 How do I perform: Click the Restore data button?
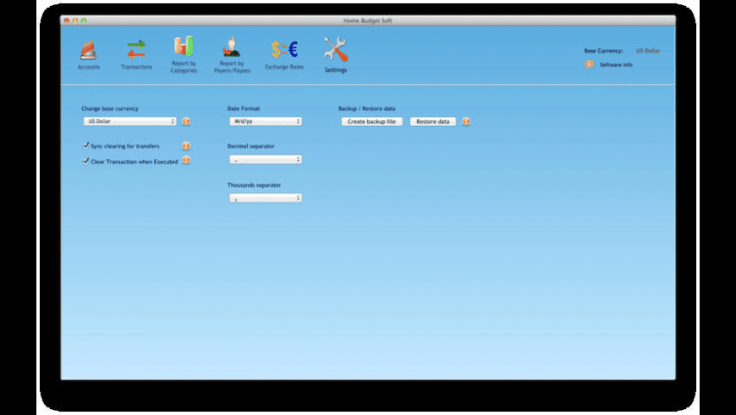[x=433, y=122]
